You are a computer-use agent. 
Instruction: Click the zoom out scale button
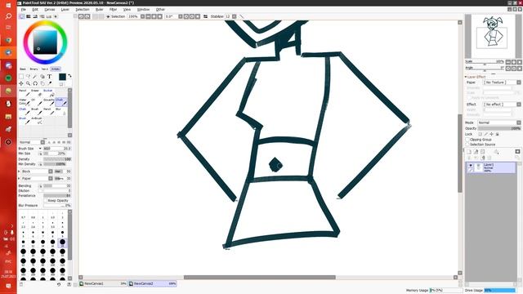click(508, 62)
